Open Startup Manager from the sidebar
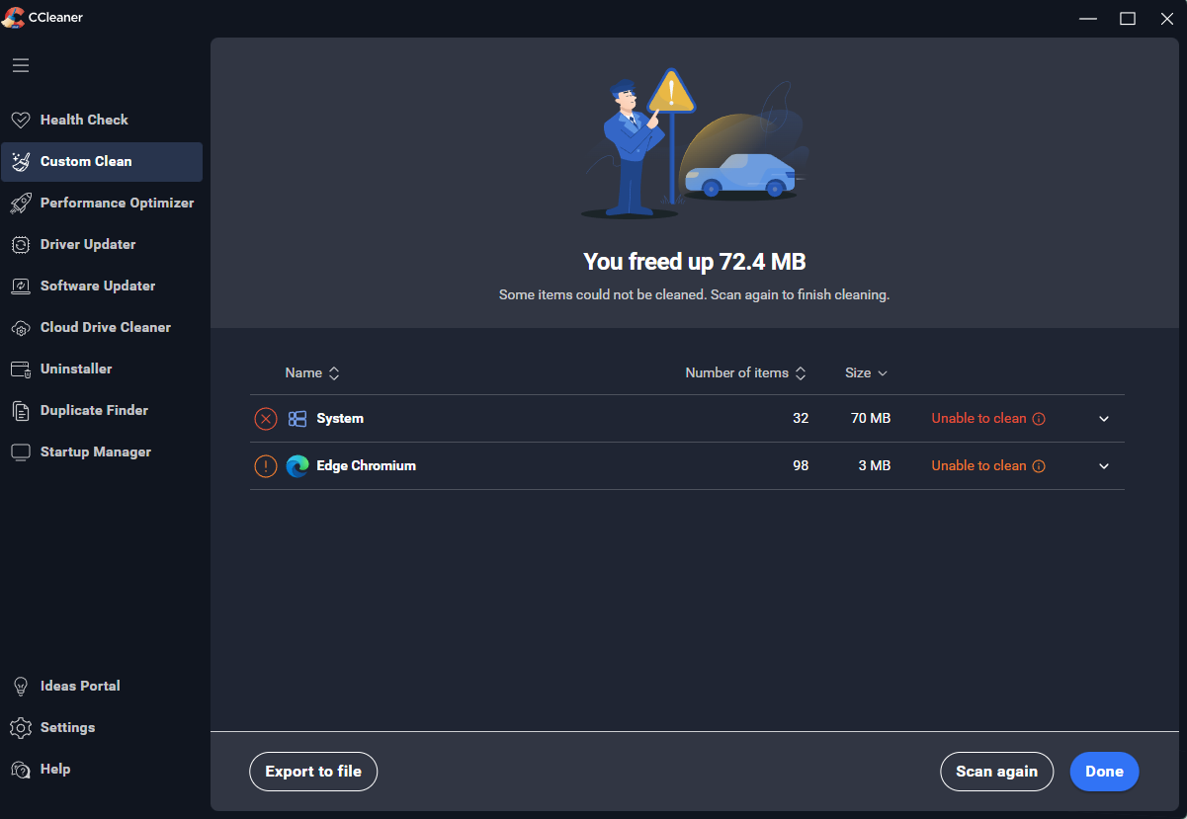The height and width of the screenshot is (819, 1187). click(x=95, y=451)
